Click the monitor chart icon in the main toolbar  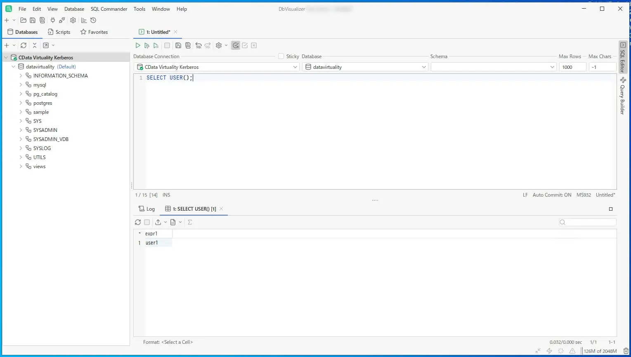click(84, 20)
